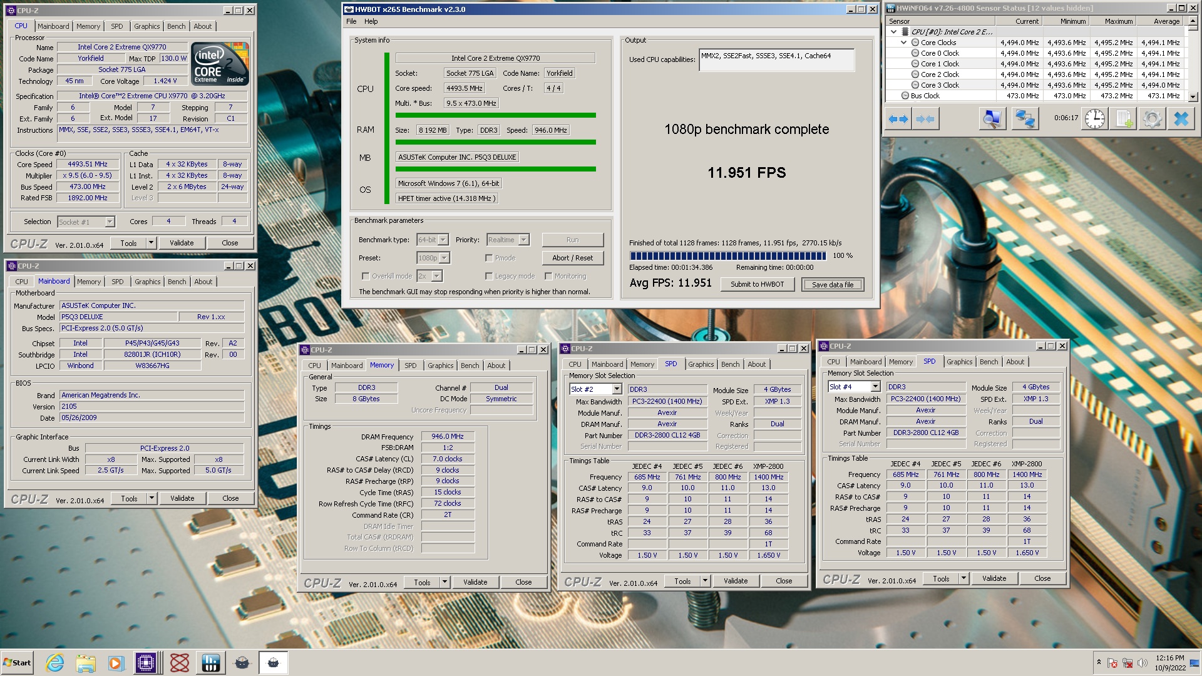Open Slot #4 memory slot dropdown

click(x=876, y=387)
